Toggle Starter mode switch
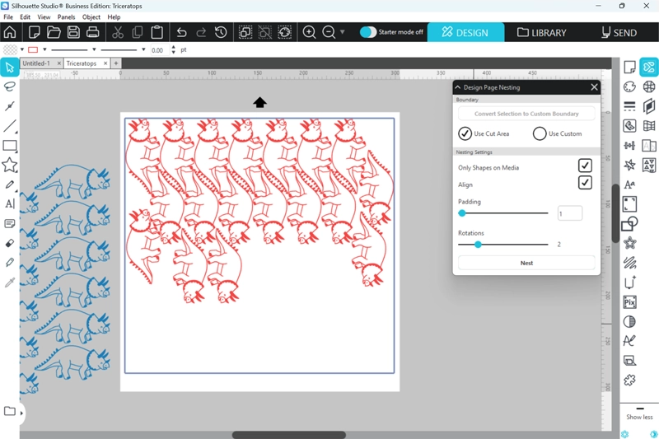659x439 pixels. tap(368, 32)
